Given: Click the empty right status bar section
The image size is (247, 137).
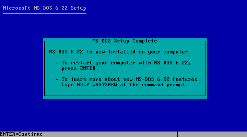Looking at the screenshot, I should pyautogui.click(x=212, y=134).
